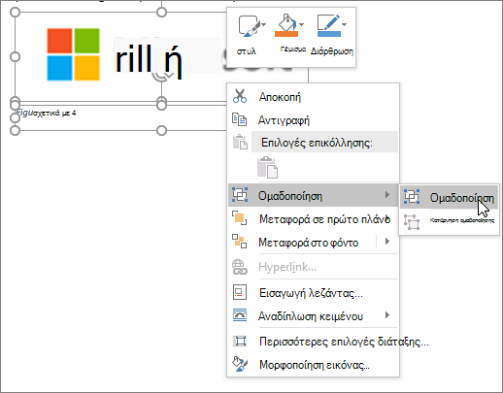Click the Αντιγραφή menu entry
Viewport: 503px width, 393px height.
tap(314, 120)
